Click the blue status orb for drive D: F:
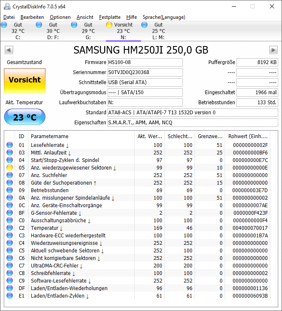The image size is (282, 311). (39, 25)
